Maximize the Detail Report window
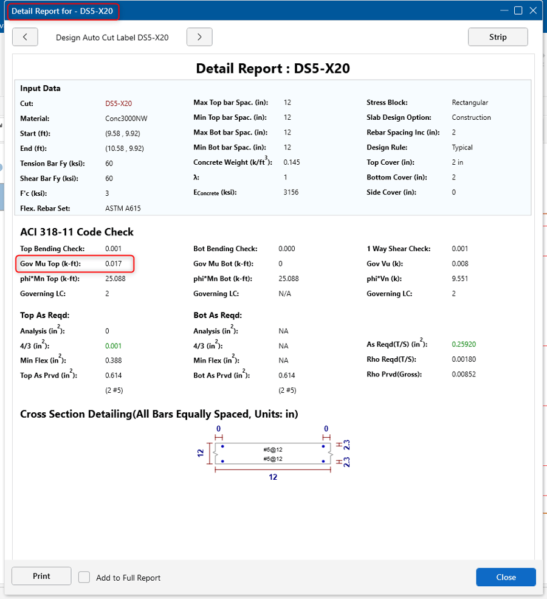The height and width of the screenshot is (599, 547). pyautogui.click(x=518, y=10)
